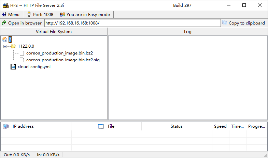Open the Menu dropdown
Image resolution: width=268 pixels, height=158 pixels.
tap(11, 15)
